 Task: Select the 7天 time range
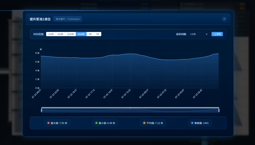tap(97, 34)
